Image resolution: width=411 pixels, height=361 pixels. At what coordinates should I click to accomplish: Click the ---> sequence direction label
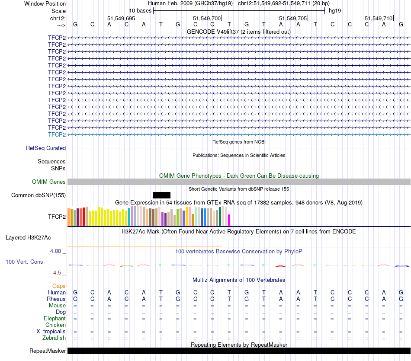(x=61, y=25)
